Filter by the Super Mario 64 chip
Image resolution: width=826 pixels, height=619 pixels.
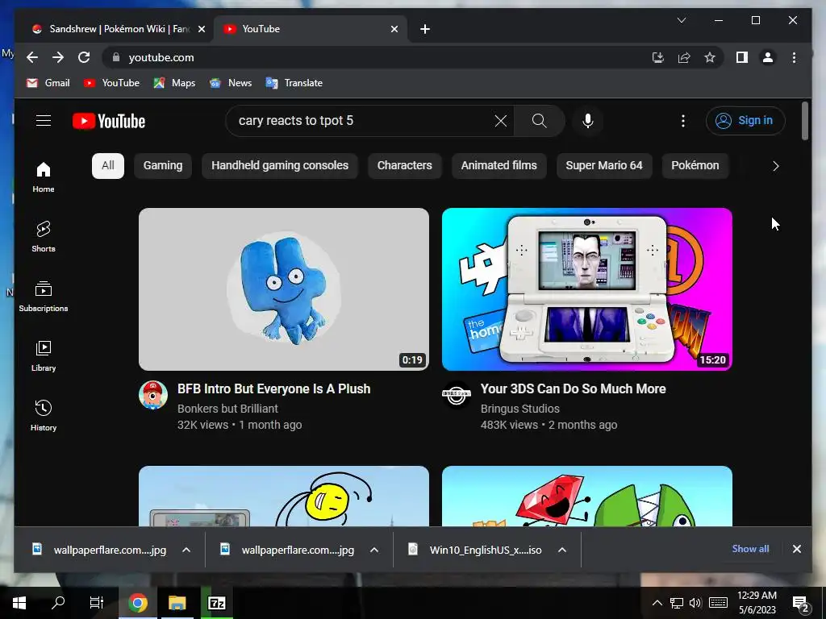[x=604, y=166]
